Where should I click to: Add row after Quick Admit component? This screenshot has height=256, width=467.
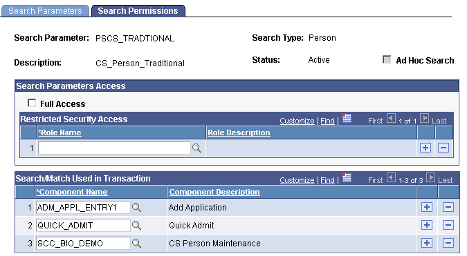point(426,225)
